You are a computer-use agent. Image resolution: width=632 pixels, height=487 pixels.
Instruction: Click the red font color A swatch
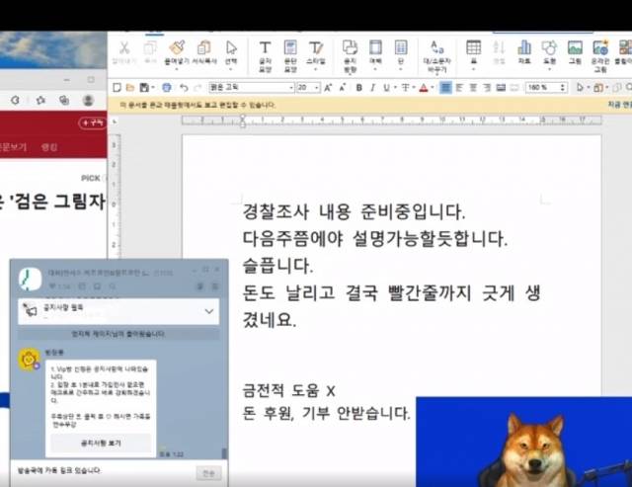pyautogui.click(x=424, y=88)
